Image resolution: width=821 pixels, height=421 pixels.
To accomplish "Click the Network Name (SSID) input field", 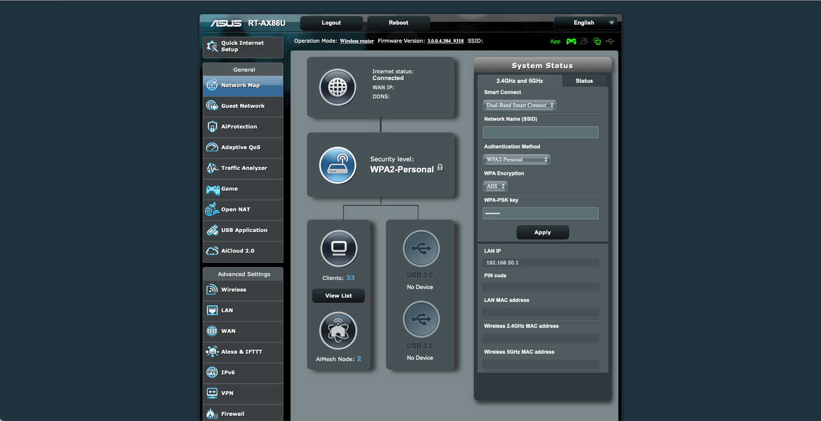I will point(540,132).
